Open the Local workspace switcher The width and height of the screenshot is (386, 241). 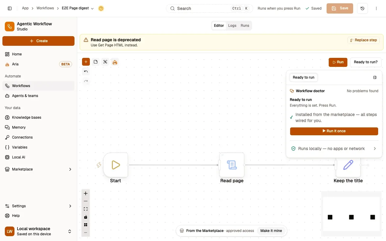tap(38, 231)
